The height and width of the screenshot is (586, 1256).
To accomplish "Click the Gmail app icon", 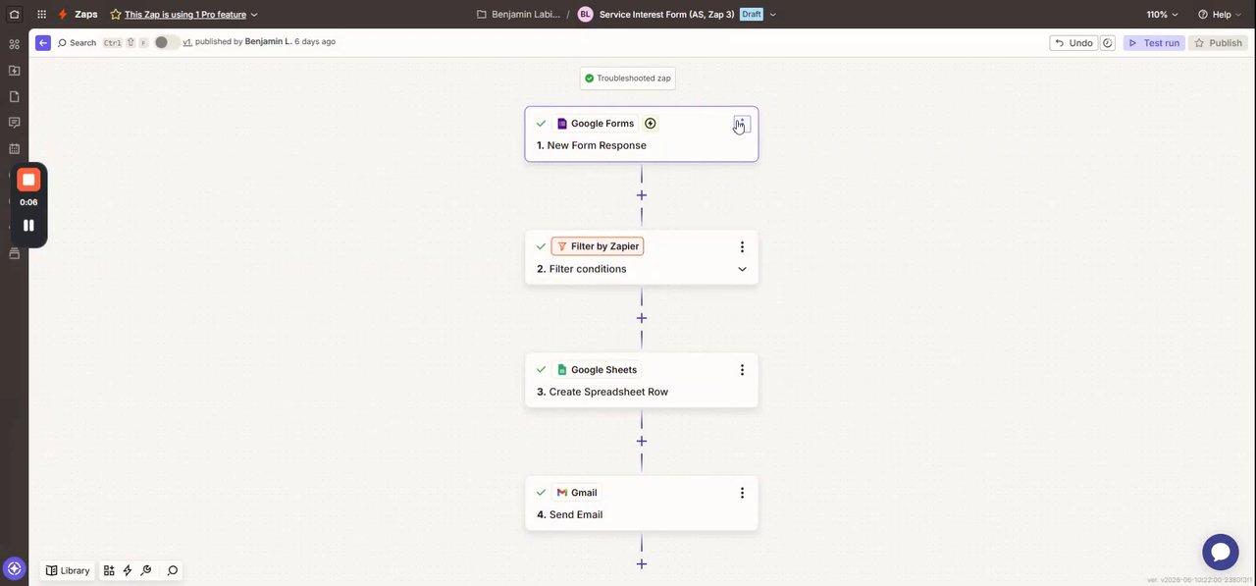I will coord(562,493).
